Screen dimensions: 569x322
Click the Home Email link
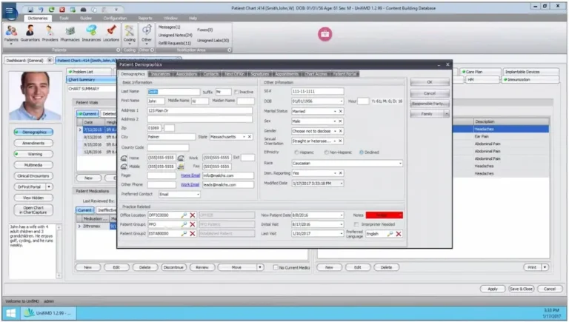click(190, 175)
